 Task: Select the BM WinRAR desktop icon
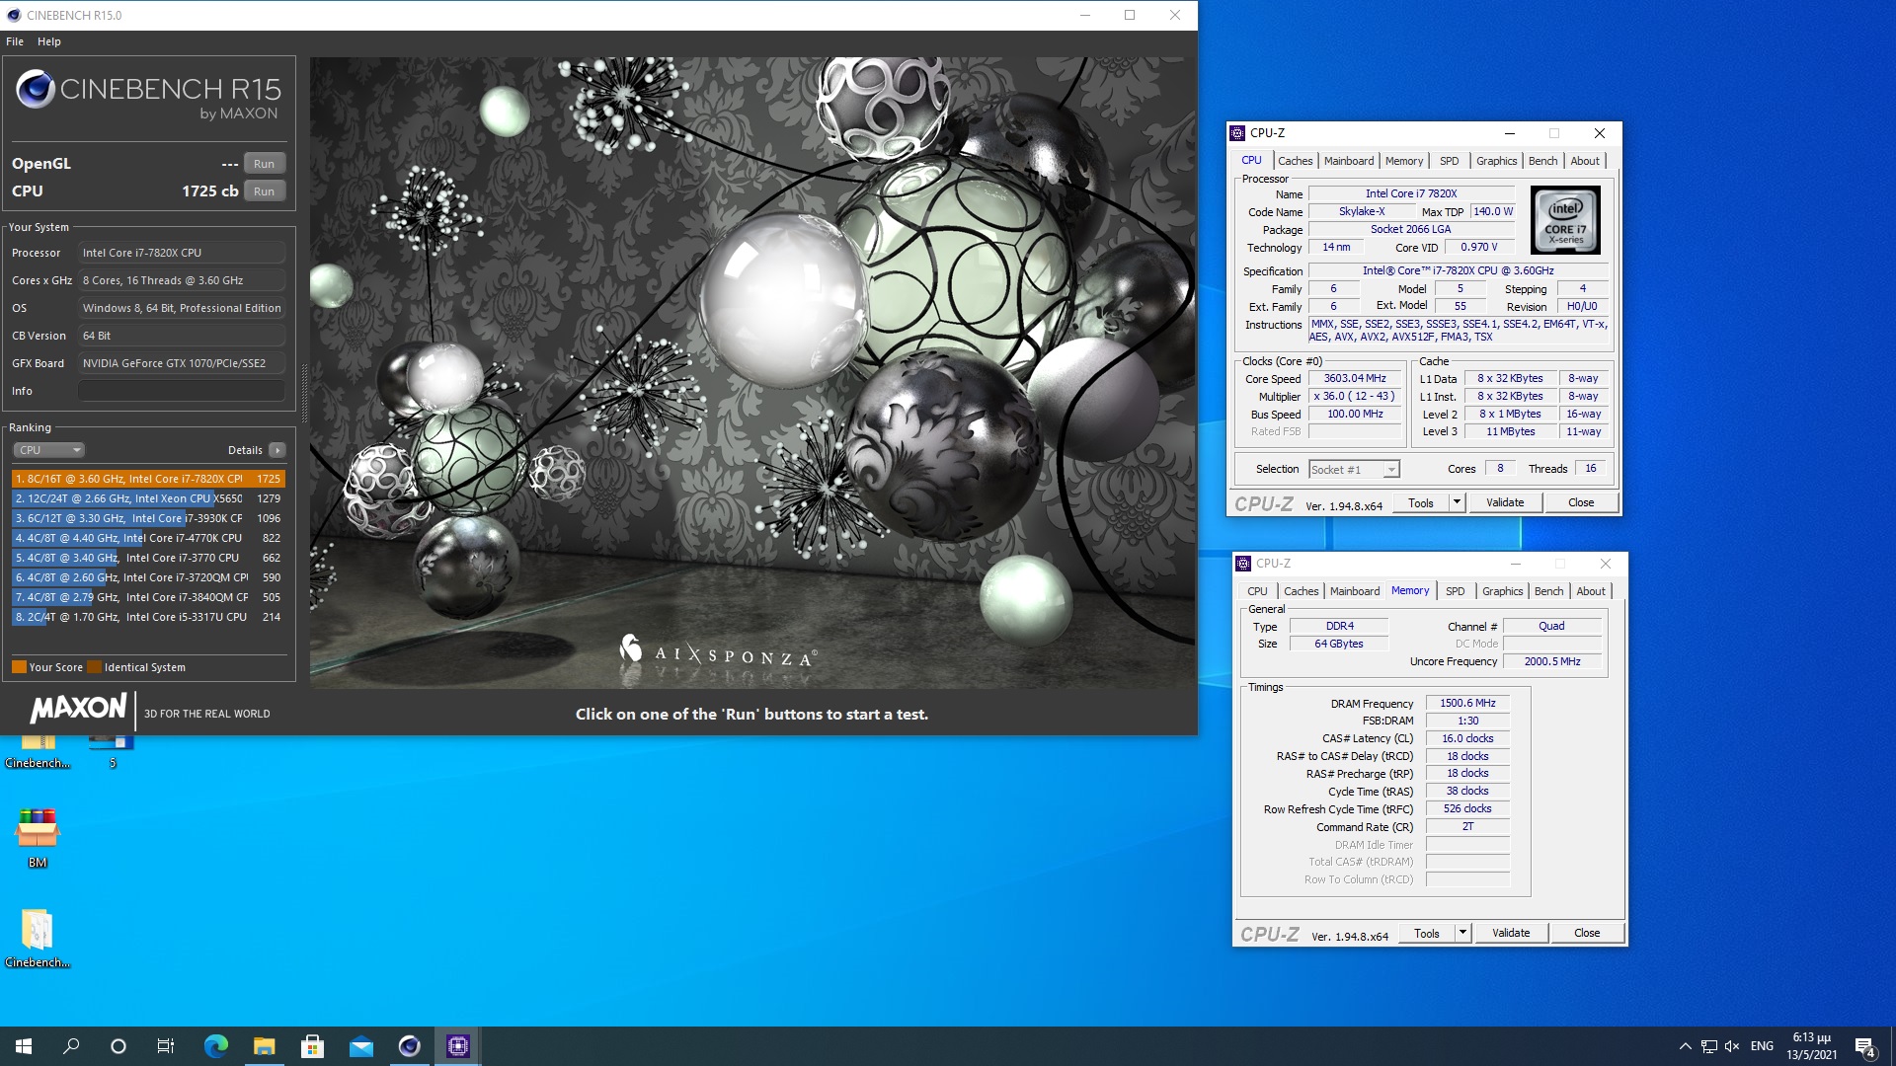tap(38, 838)
